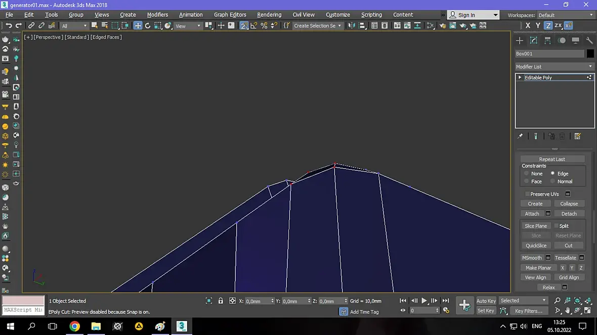
Task: Activate the Rotate tool
Action: (x=148, y=26)
